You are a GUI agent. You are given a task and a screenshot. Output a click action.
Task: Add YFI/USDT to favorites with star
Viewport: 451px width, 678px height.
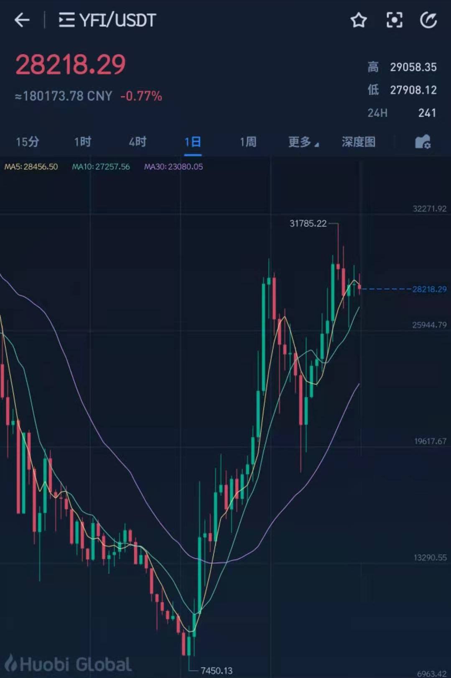(358, 20)
